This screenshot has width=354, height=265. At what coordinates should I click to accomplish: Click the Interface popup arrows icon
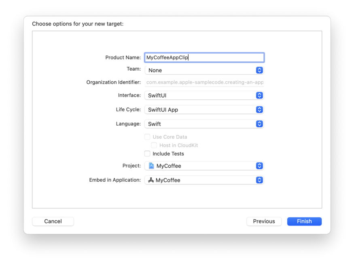pos(259,96)
